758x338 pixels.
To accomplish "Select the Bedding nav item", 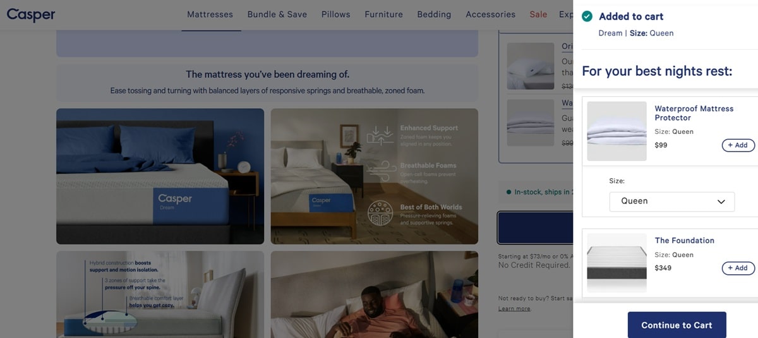I will (x=434, y=14).
